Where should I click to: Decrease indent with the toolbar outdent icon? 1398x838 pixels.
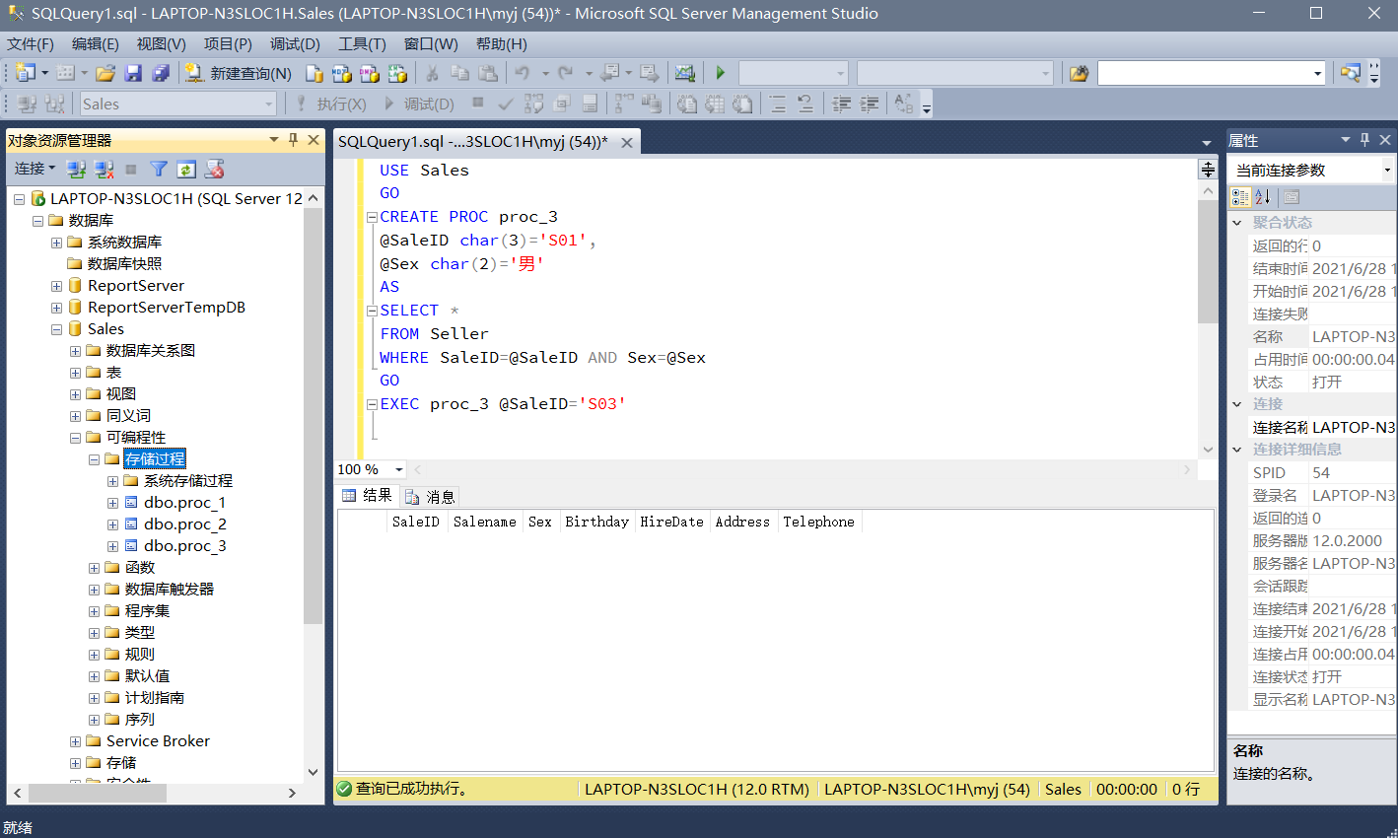tap(842, 104)
